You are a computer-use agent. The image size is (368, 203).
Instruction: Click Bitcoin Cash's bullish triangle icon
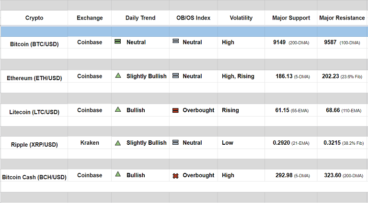point(118,175)
